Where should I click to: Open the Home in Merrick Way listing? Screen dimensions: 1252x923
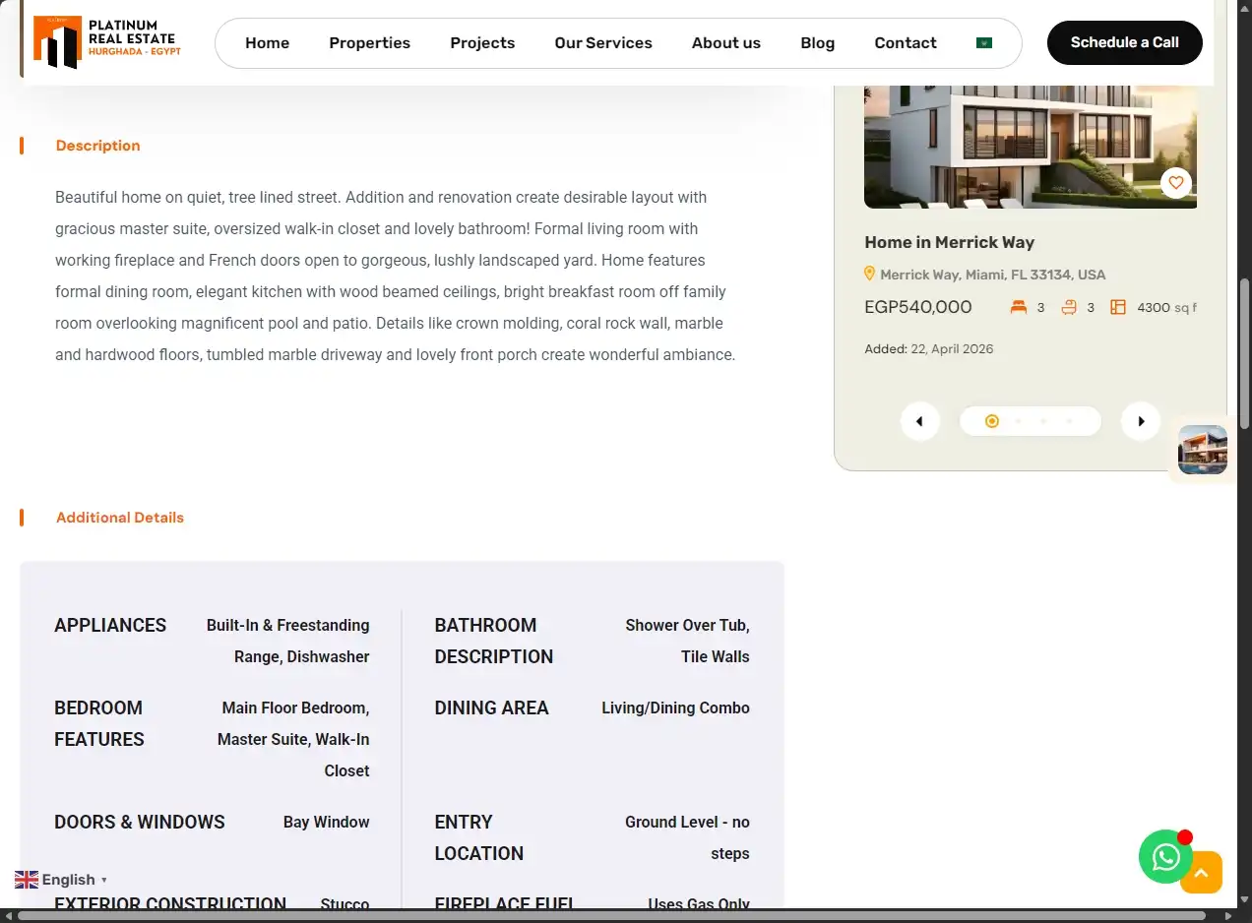click(x=949, y=242)
